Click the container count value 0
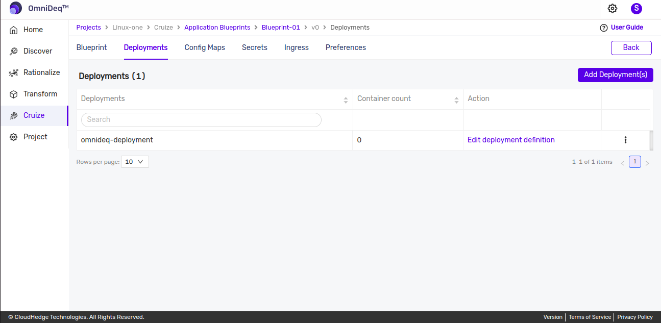The width and height of the screenshot is (661, 323). (x=359, y=140)
